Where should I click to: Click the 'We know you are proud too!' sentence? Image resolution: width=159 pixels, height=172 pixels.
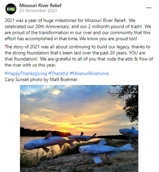pyautogui.click(x=108, y=39)
